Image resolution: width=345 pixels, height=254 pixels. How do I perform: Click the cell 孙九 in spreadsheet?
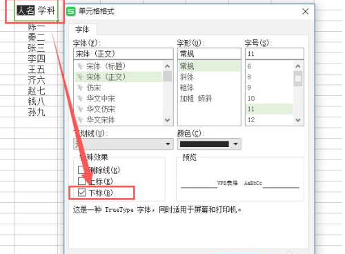(37, 112)
